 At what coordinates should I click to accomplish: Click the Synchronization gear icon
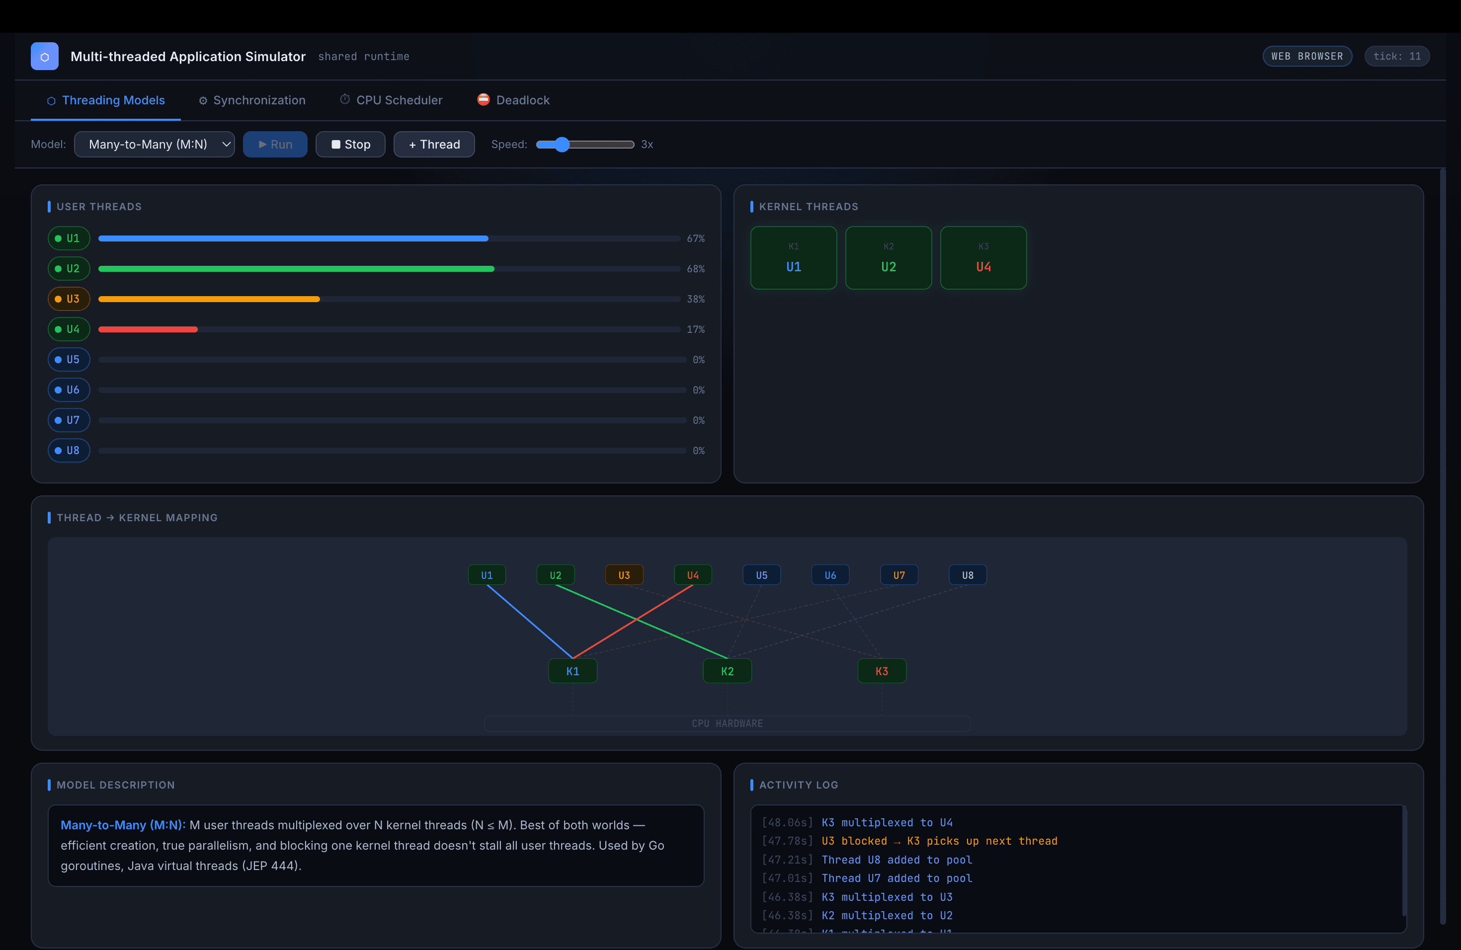(203, 101)
